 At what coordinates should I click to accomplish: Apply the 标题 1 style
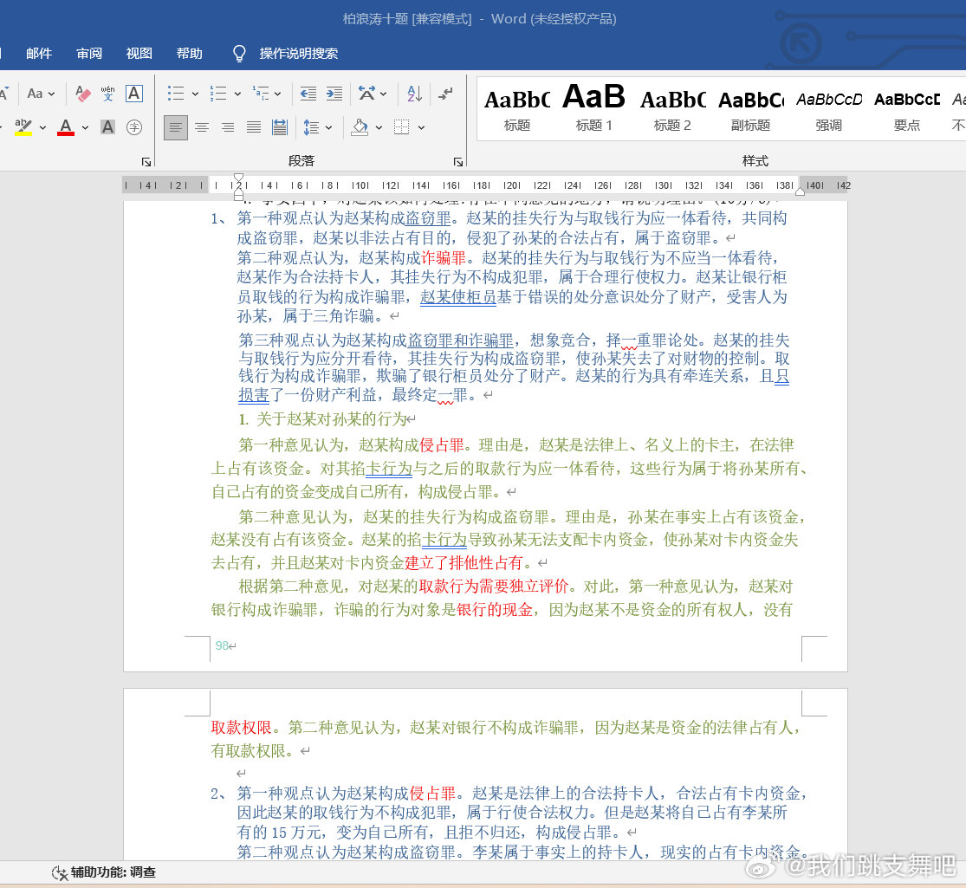coord(593,109)
